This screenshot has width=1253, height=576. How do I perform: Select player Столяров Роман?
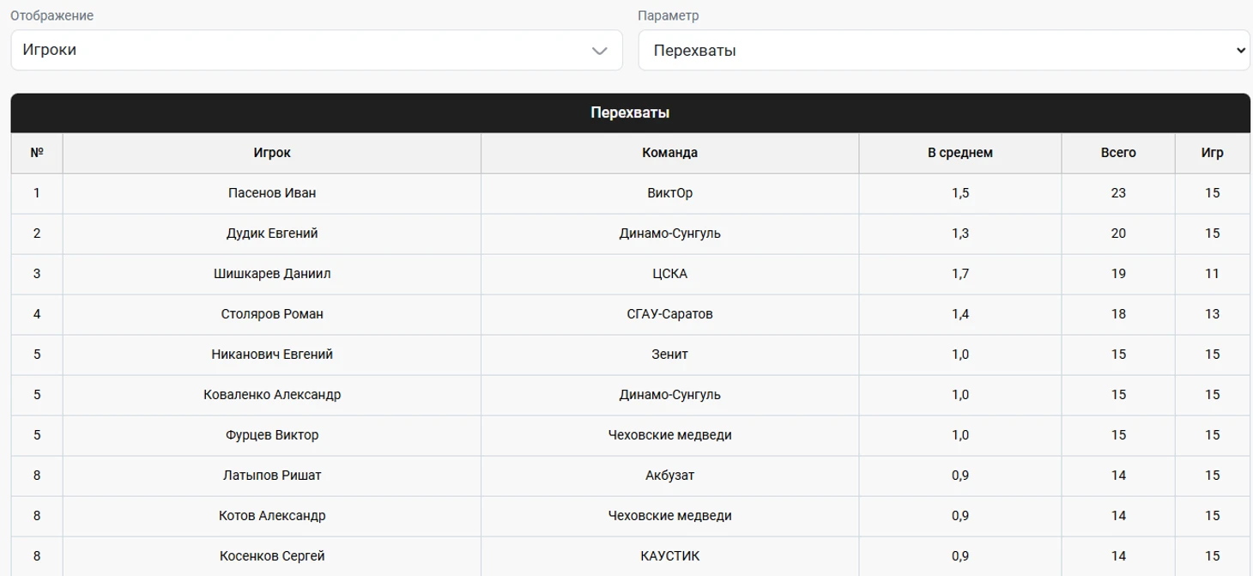(272, 314)
